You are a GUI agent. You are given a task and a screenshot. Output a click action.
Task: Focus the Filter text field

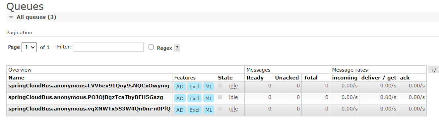108,47
